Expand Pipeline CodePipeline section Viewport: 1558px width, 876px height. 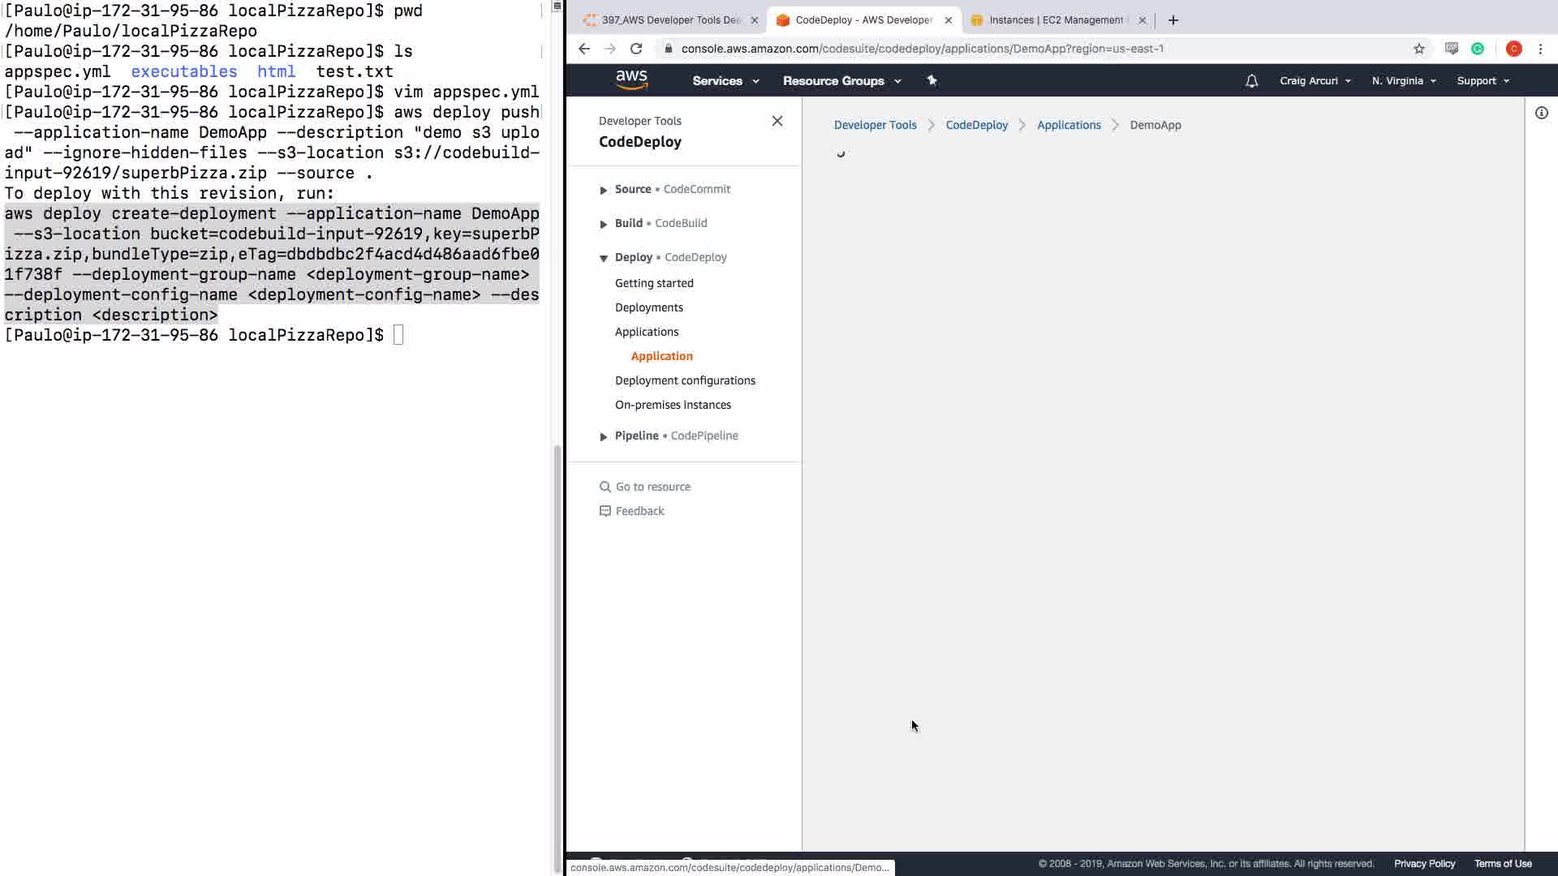[x=603, y=436]
